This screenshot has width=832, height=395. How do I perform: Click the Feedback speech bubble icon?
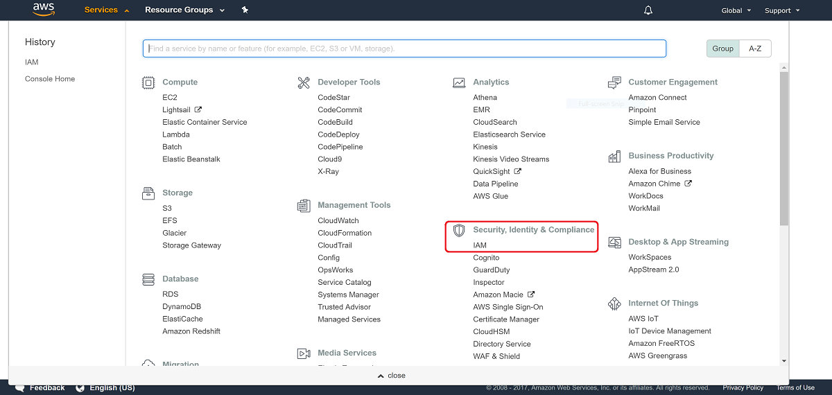tap(20, 388)
